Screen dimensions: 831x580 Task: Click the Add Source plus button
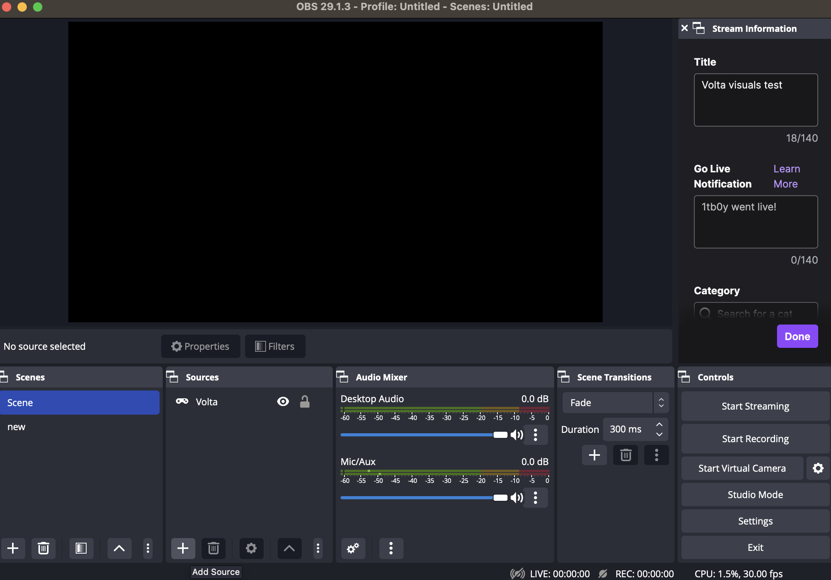[x=183, y=548]
